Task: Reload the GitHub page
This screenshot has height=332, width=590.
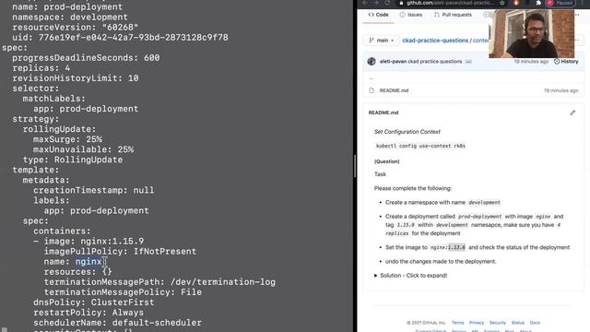Action: [x=387, y=3]
